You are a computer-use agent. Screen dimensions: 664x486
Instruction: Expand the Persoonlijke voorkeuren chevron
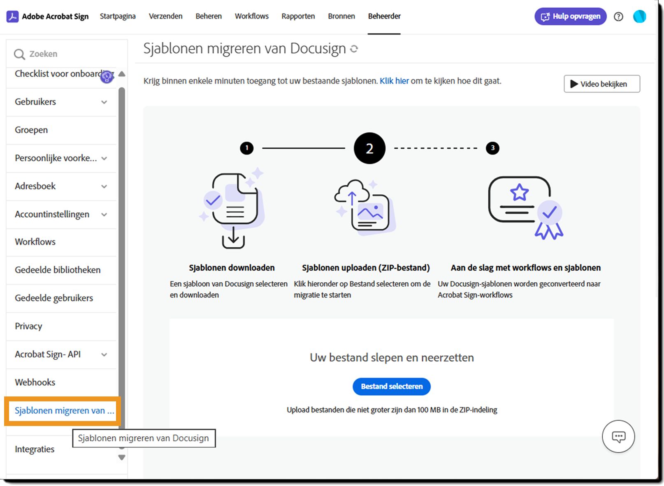point(104,159)
